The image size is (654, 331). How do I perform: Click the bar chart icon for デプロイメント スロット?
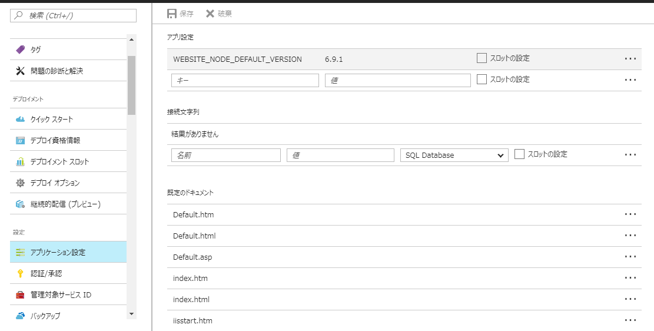(21, 161)
